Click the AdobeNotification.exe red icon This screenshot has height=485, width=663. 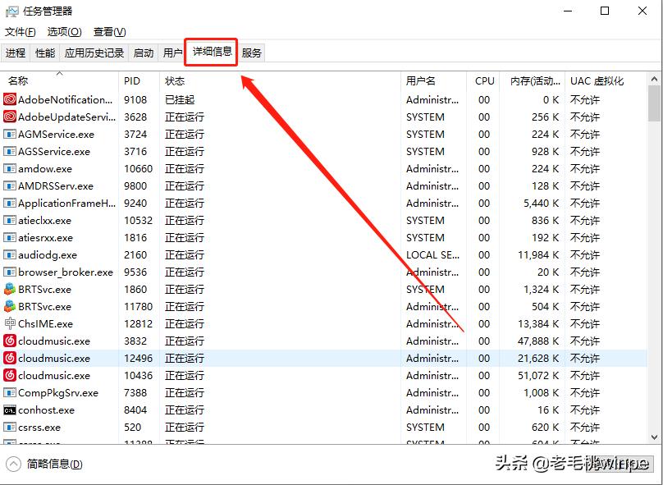click(x=11, y=99)
